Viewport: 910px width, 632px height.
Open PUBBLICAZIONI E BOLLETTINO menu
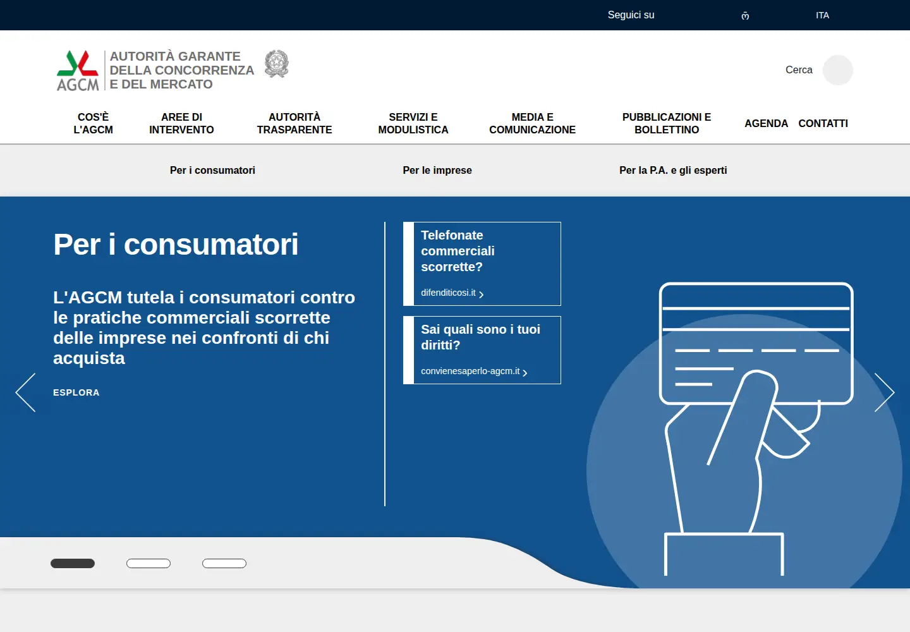coord(667,123)
